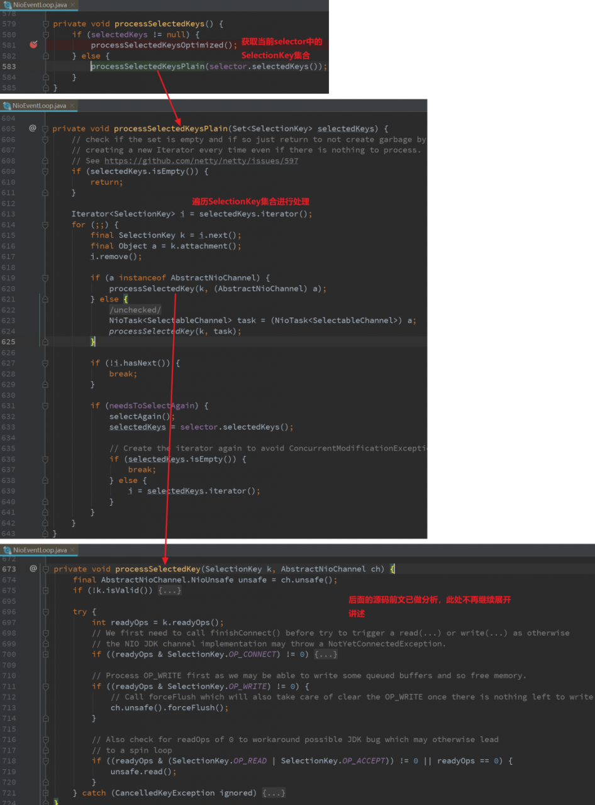
Task: Collapse the isEmpty if block at line 609
Action: point(45,171)
